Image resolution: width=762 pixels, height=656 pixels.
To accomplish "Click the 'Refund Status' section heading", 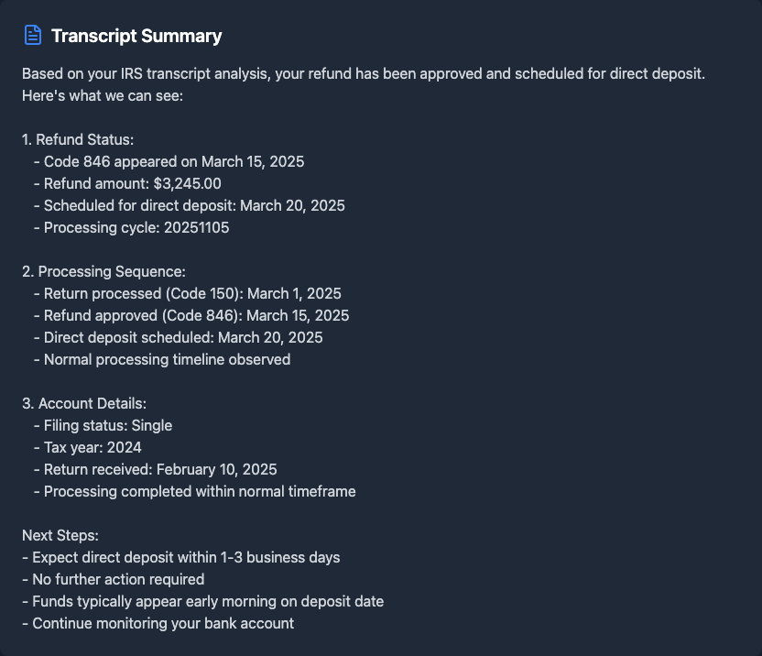I will [x=78, y=139].
